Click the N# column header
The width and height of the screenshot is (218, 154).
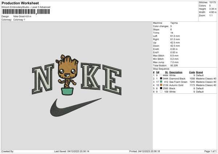pos(158,72)
